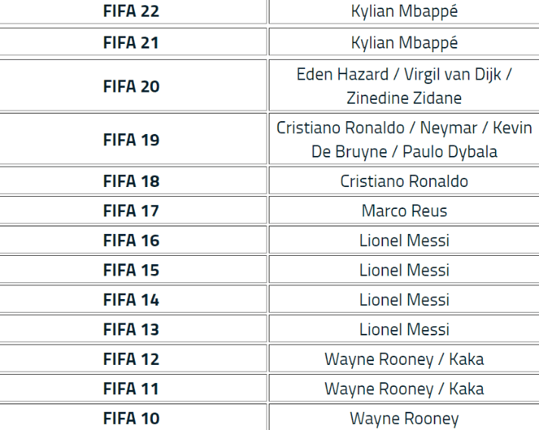Click the FIFA 21 row label
The width and height of the screenshot is (539, 430).
tap(131, 42)
